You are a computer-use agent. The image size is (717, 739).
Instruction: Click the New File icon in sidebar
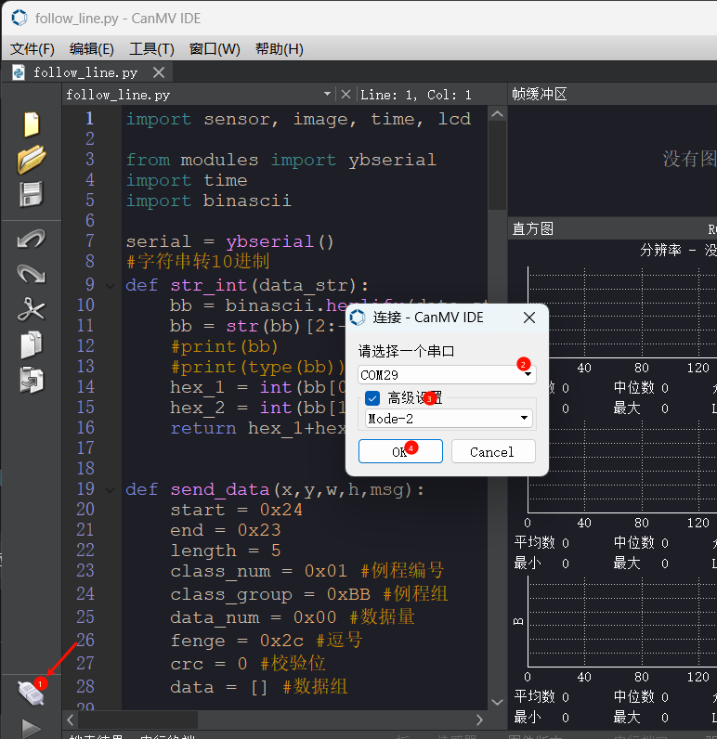[32, 124]
